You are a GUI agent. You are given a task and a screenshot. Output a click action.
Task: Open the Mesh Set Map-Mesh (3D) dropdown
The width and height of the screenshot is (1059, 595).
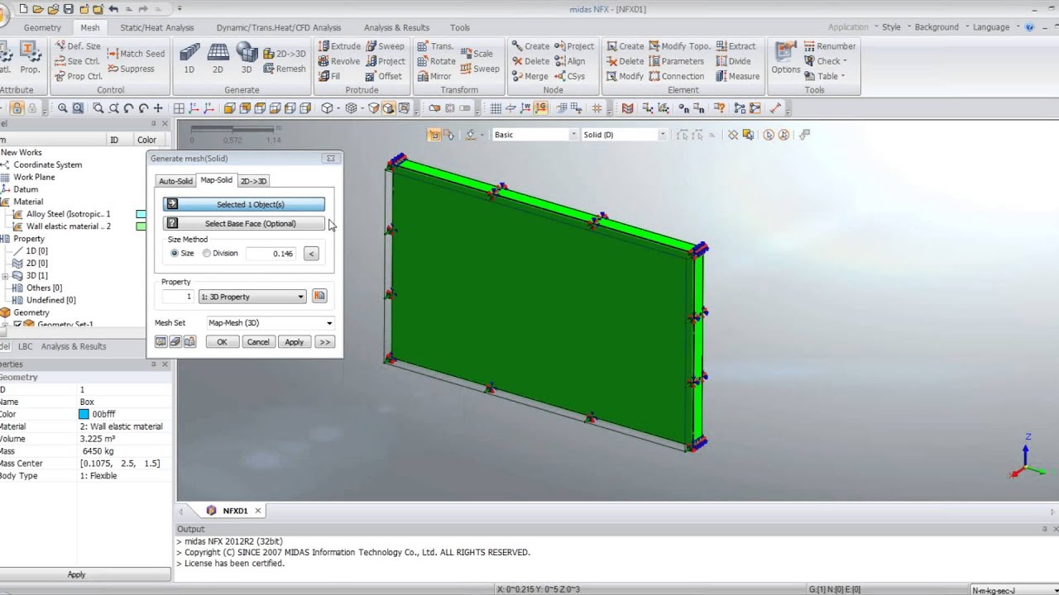coord(270,323)
